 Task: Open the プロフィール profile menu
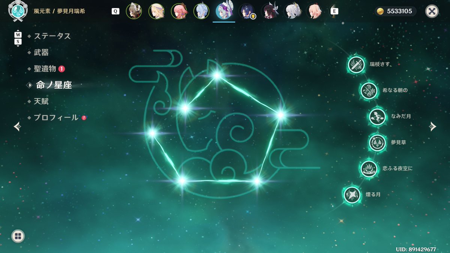pos(56,117)
